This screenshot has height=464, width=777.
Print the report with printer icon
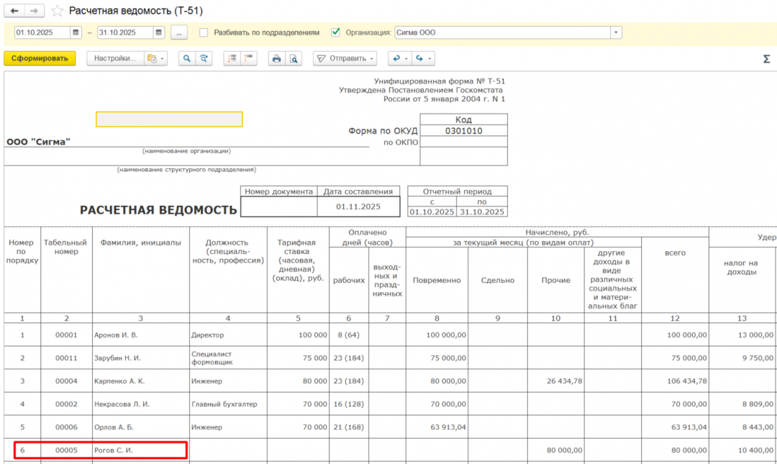pos(276,58)
